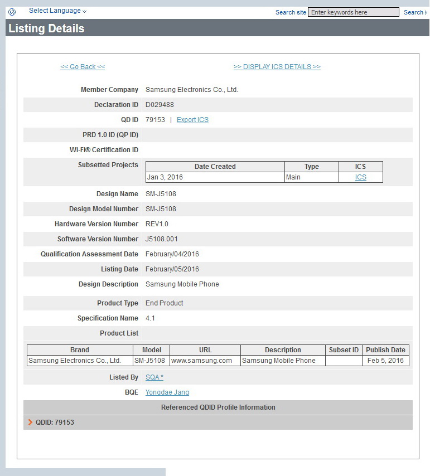Click Design Description value Samsung Mobile Phone
The height and width of the screenshot is (476, 430).
click(182, 284)
